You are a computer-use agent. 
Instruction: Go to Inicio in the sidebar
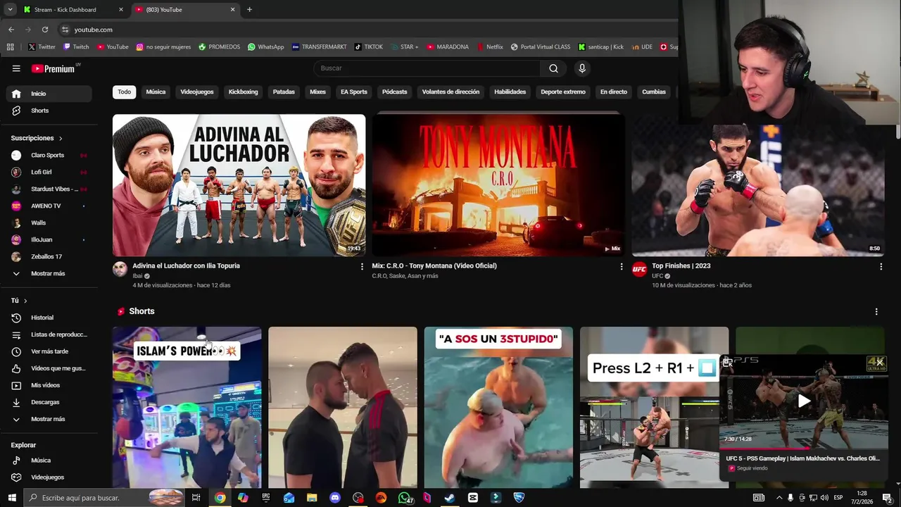pyautogui.click(x=49, y=94)
